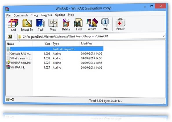Minimize the WinRAR window
This screenshot has width=172, height=122.
pos(145,7)
